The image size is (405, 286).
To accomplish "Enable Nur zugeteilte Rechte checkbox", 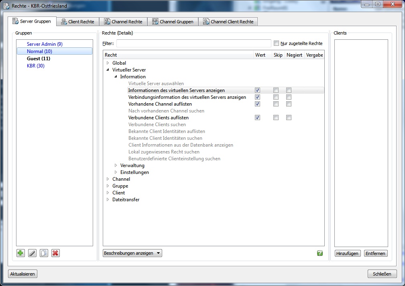I will (276, 43).
